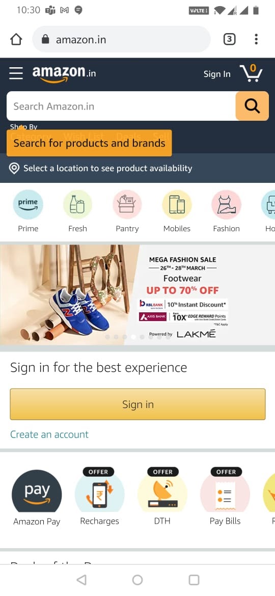Open the Prime category icon
The height and width of the screenshot is (596, 275).
(x=28, y=204)
